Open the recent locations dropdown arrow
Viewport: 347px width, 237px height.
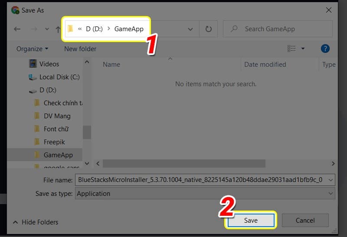point(47,29)
